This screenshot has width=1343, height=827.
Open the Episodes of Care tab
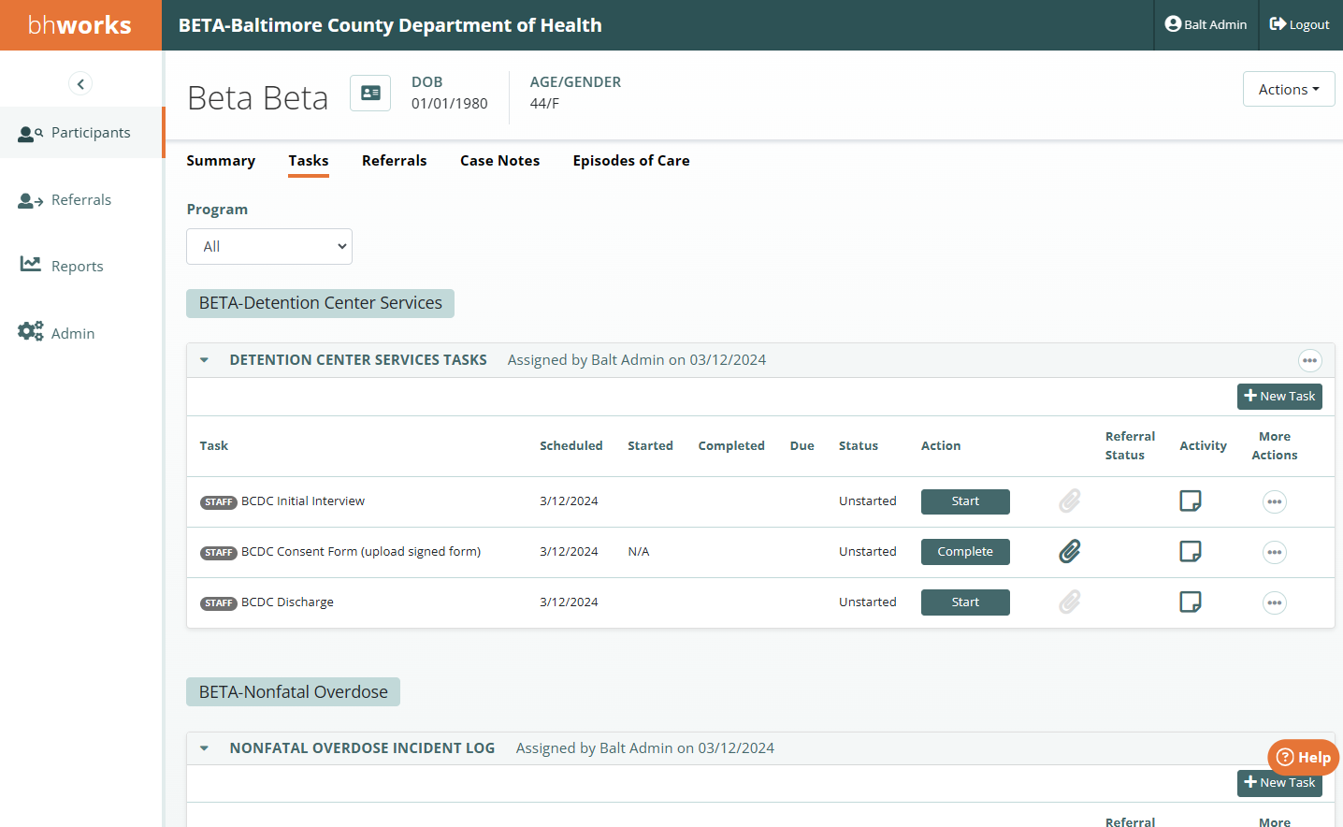coord(631,161)
